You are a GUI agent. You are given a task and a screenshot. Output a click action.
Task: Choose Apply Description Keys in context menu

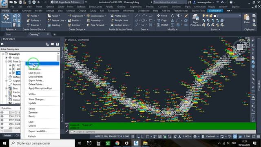click(40, 88)
